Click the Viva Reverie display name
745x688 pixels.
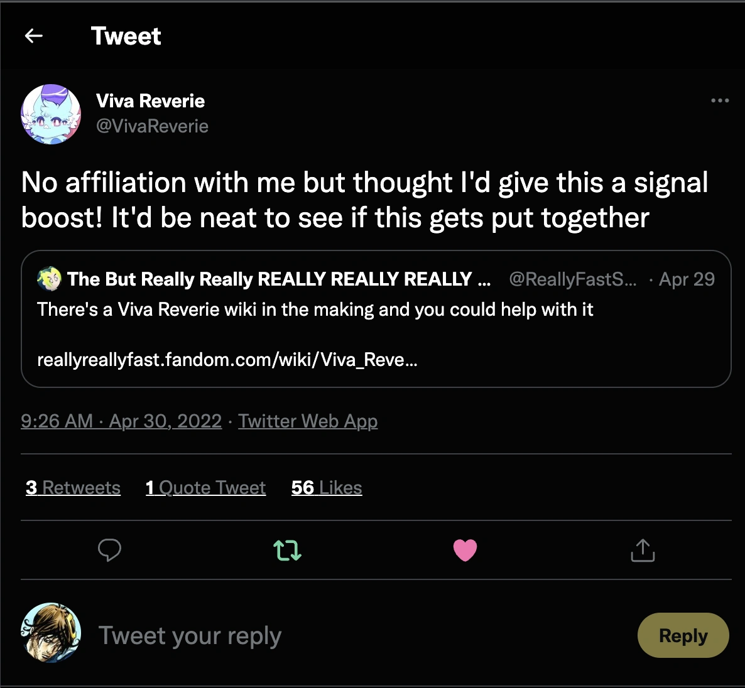coord(150,101)
